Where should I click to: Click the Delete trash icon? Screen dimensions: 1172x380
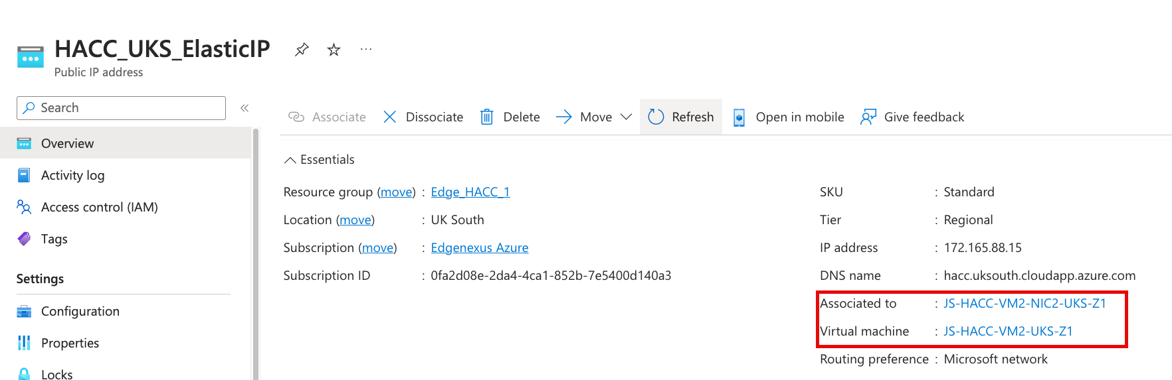487,117
